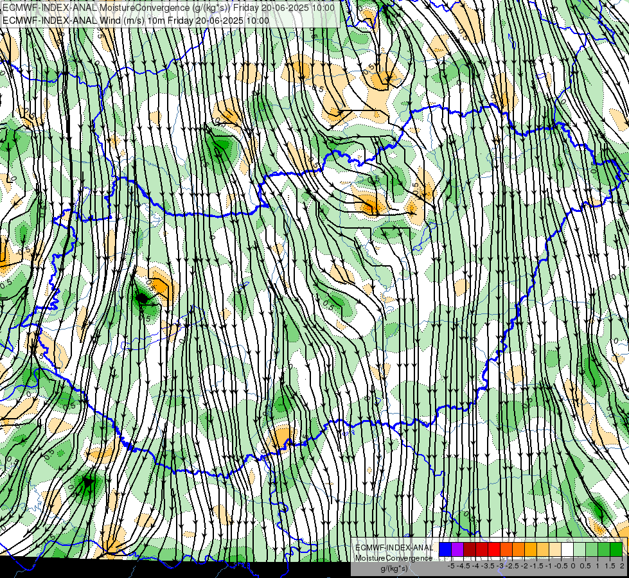Click the MoistureConvergence title line at top
The width and height of the screenshot is (629, 578).
(168, 8)
